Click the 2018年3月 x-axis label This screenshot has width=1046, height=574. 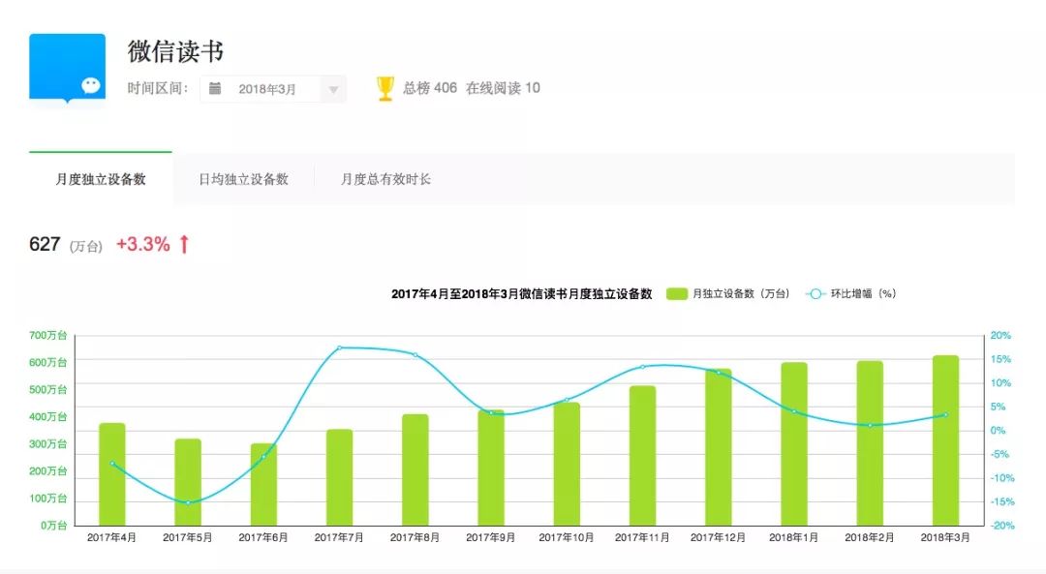tap(945, 537)
